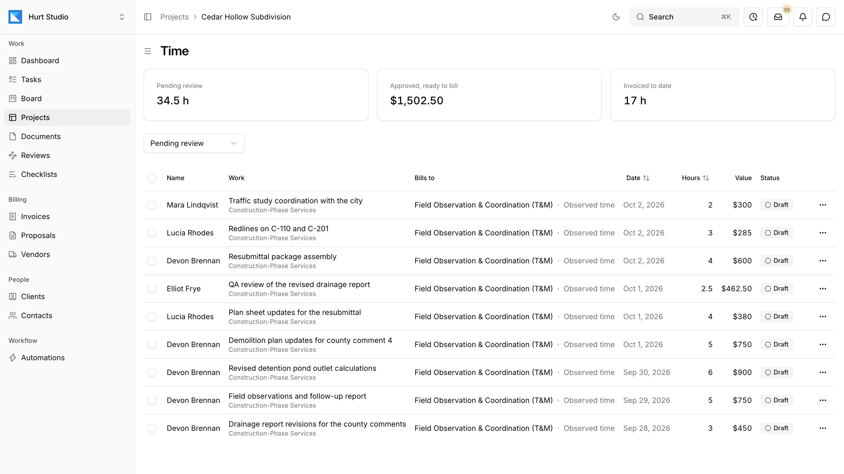The width and height of the screenshot is (844, 474).
Task: Click the Proposals sidebar icon
Action: (13, 235)
